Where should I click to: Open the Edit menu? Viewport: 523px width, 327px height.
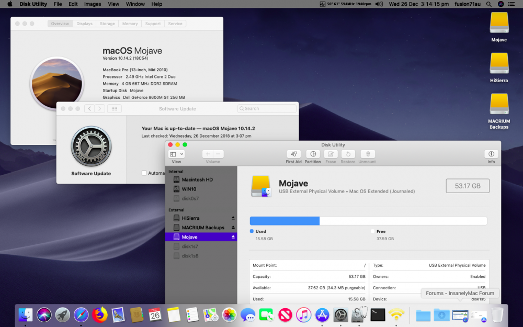click(x=73, y=4)
